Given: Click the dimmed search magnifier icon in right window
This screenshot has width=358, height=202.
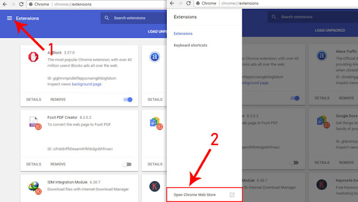Looking at the screenshot, I should [274, 17].
